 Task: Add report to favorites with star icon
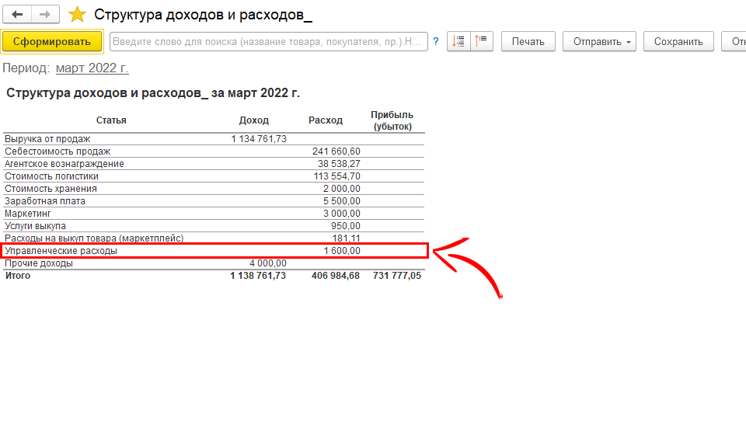77,15
